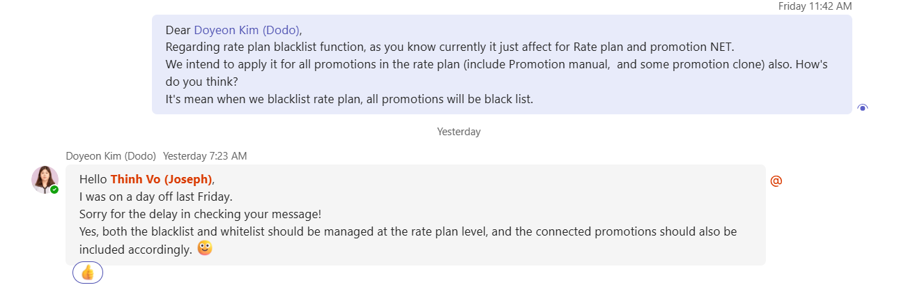
Task: Open the Thinh Vo (Joseph) mention
Action: 161,179
